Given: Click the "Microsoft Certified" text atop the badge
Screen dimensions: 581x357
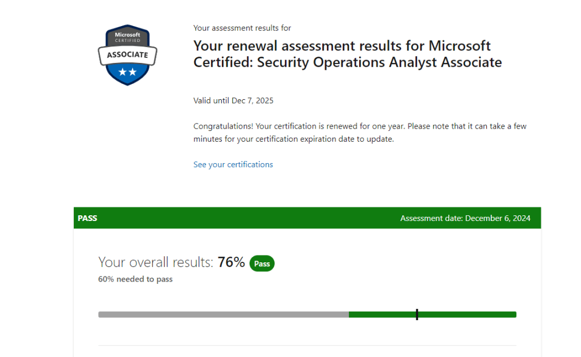Looking at the screenshot, I should [x=127, y=37].
